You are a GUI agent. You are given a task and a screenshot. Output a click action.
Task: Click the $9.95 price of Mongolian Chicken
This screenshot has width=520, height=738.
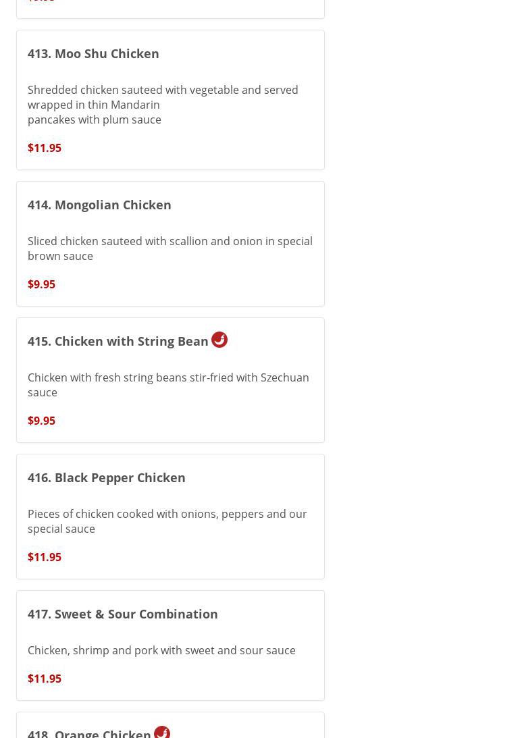pos(41,284)
